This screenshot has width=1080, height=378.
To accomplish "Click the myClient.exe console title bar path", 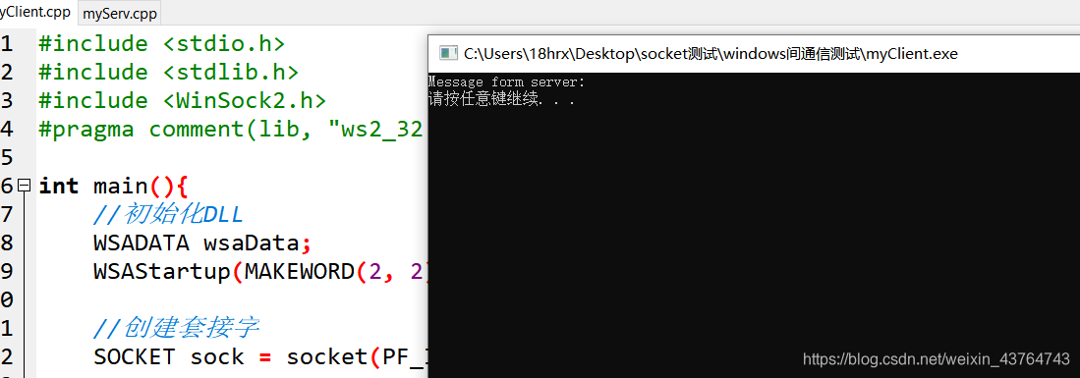I will (x=711, y=54).
